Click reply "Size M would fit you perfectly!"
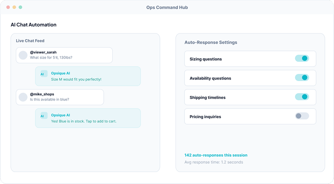 coord(76,79)
